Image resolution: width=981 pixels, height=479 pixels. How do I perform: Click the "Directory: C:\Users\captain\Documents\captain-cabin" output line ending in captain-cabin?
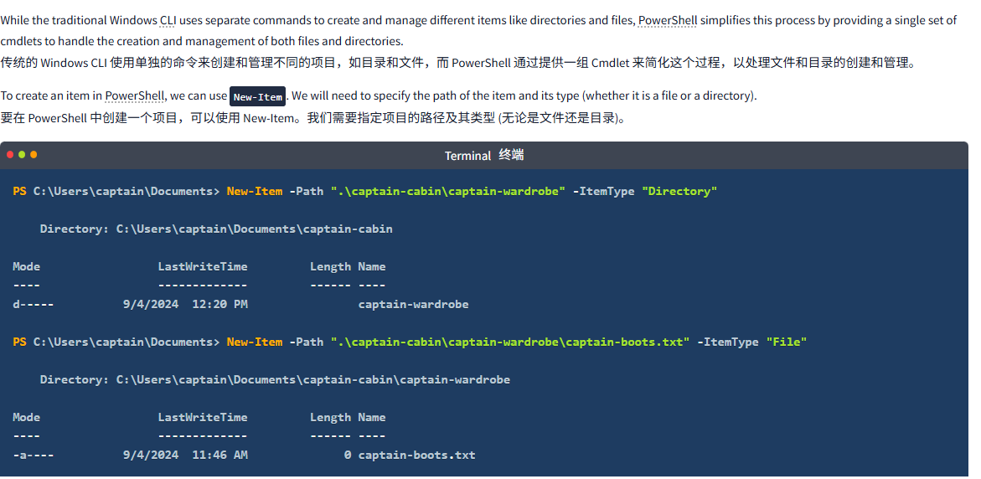(216, 229)
